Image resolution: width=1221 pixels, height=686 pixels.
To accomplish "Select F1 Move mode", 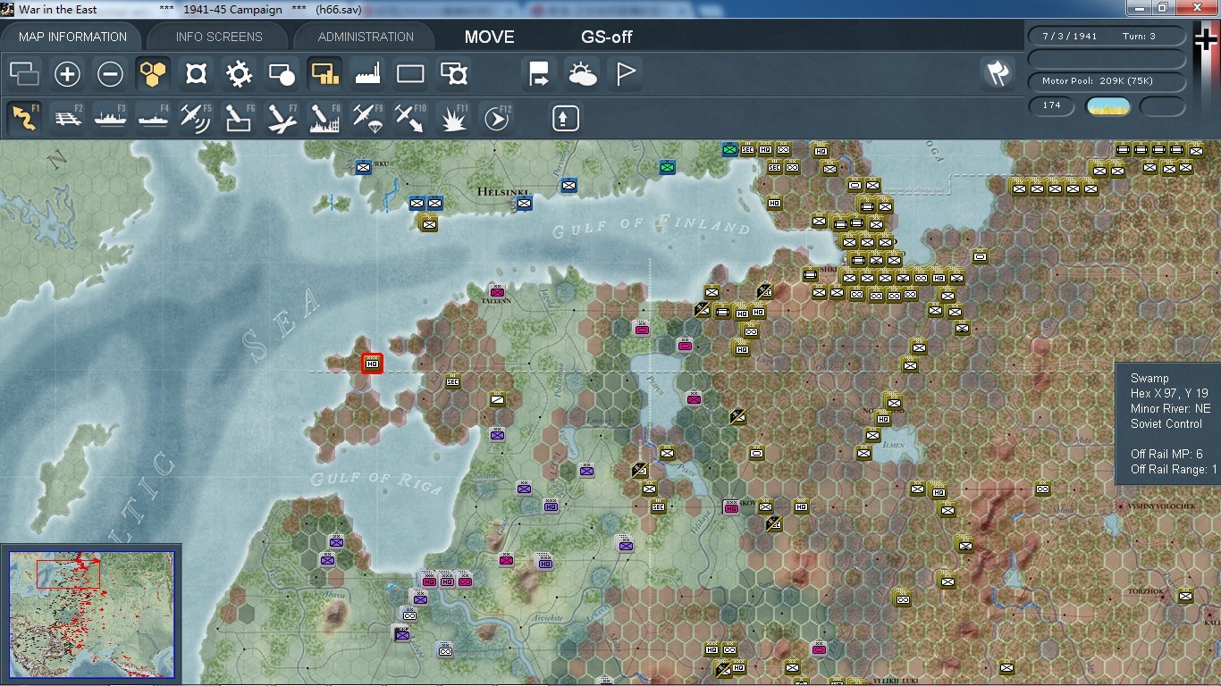I will pos(25,118).
